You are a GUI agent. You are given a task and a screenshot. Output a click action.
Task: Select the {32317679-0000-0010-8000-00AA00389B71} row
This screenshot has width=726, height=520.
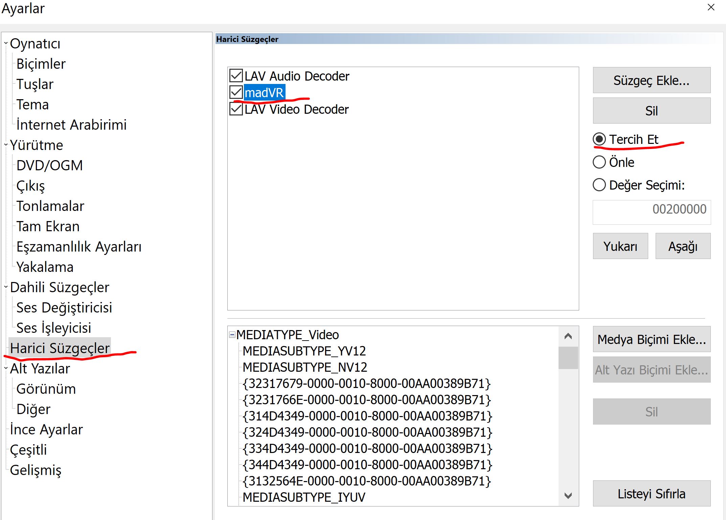point(367,383)
